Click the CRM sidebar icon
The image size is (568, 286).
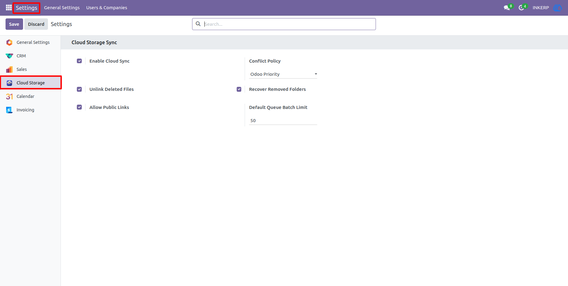10,56
